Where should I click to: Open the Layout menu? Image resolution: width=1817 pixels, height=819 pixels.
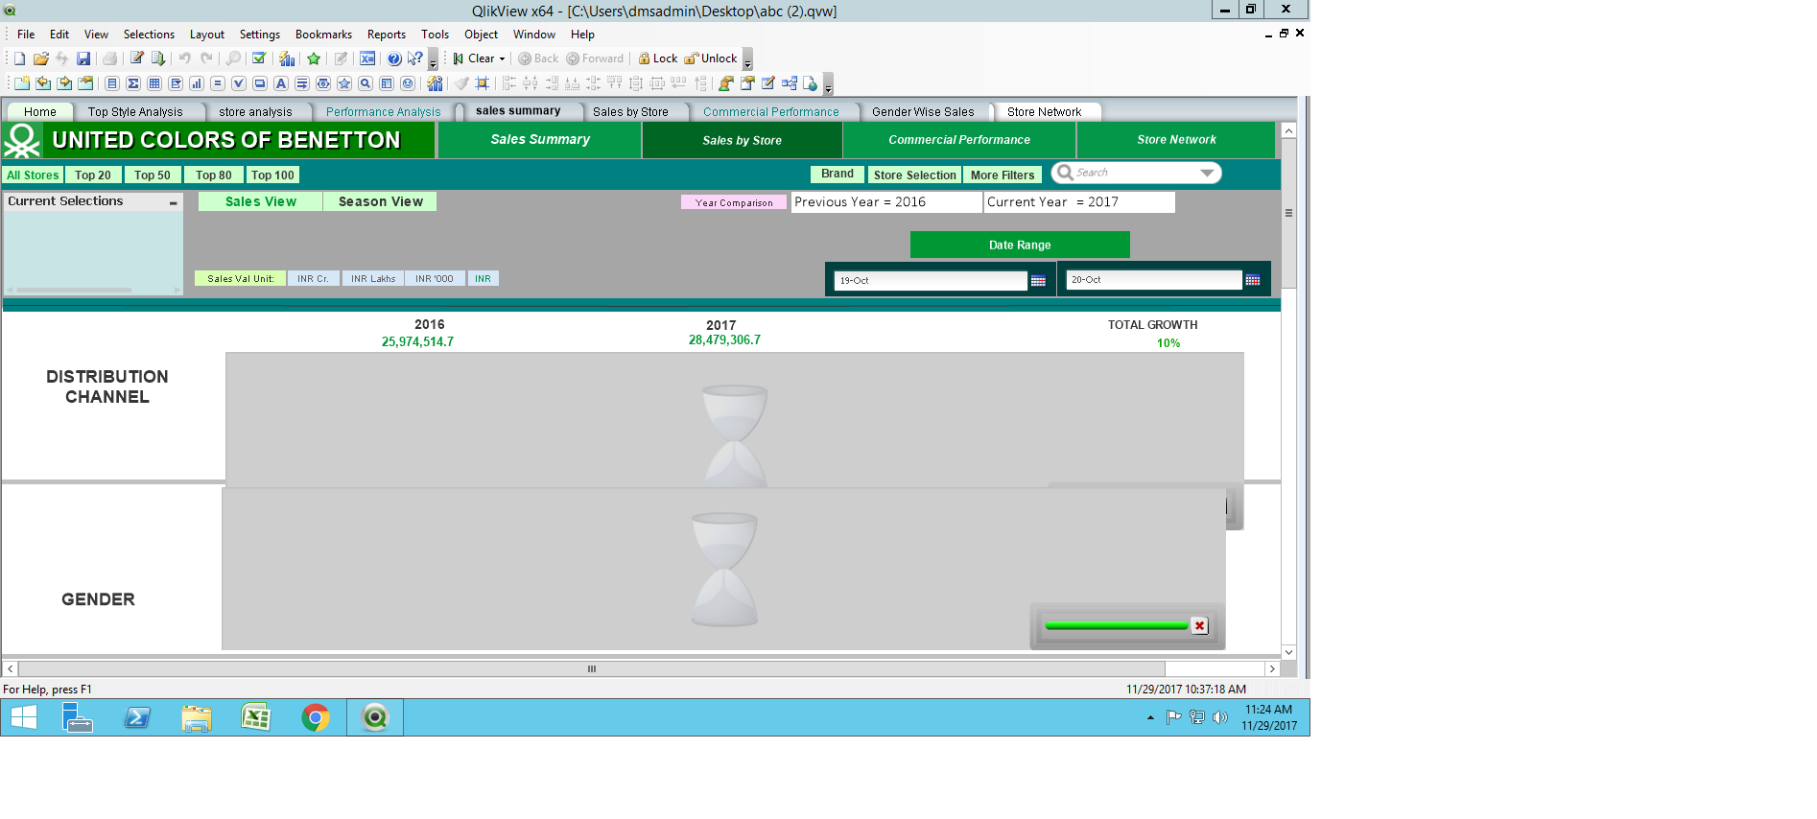pyautogui.click(x=207, y=35)
